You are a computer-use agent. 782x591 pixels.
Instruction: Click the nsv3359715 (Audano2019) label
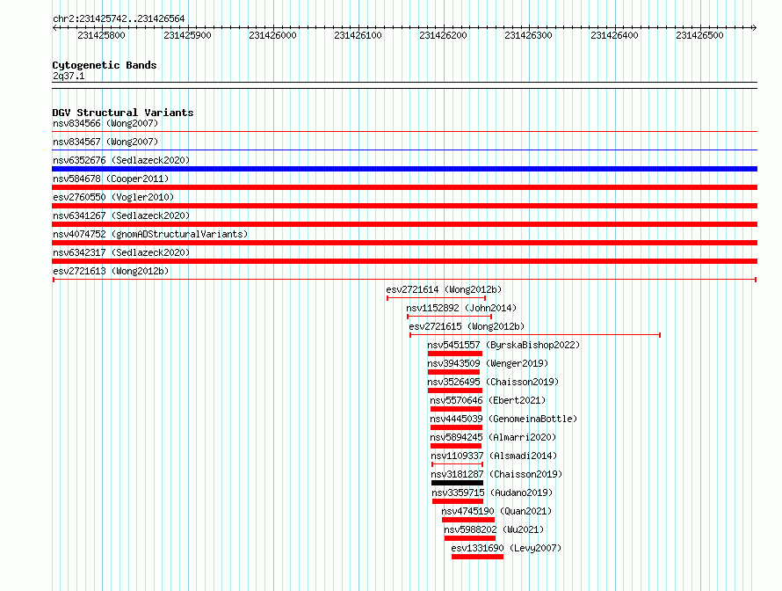point(492,492)
